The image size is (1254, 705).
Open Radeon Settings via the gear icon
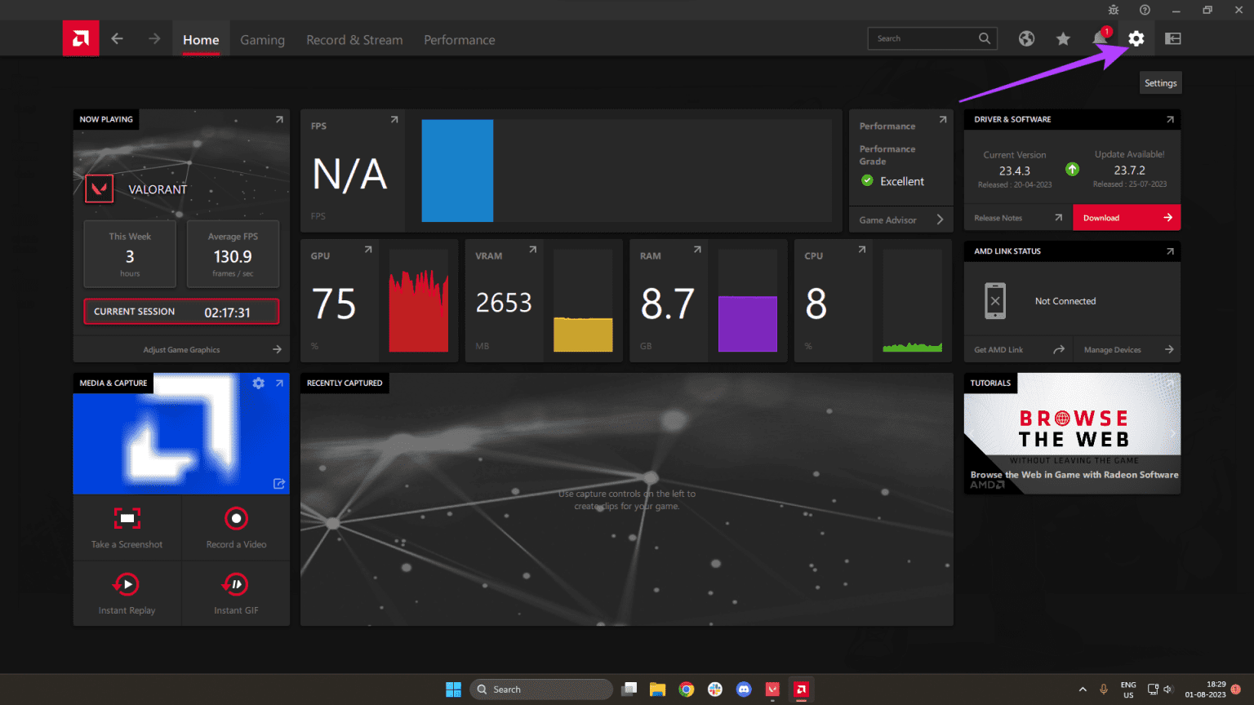[1136, 38]
